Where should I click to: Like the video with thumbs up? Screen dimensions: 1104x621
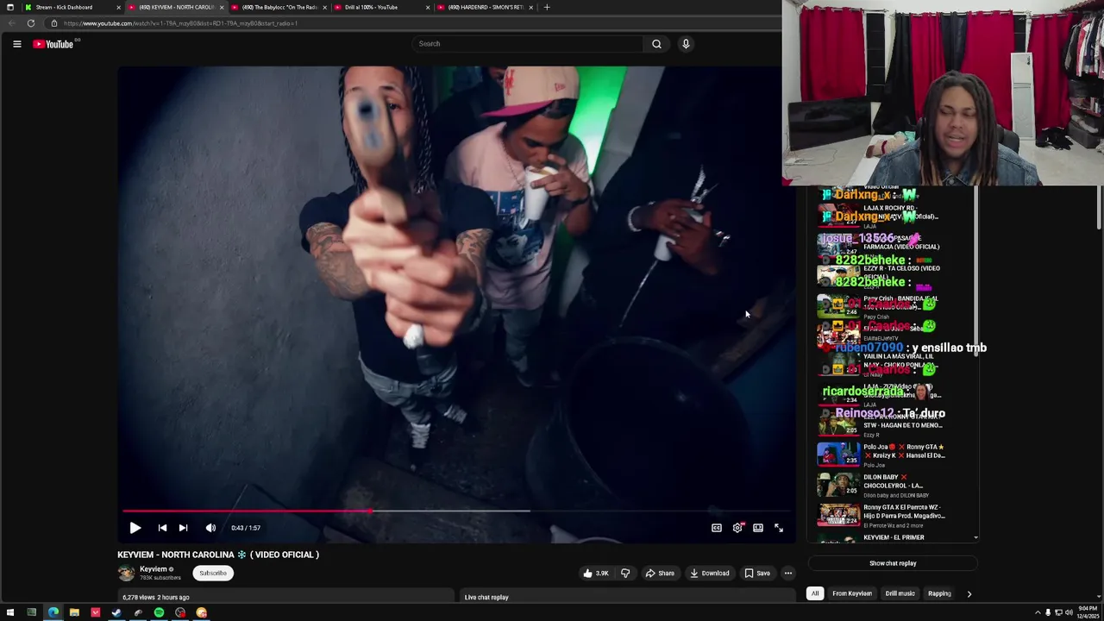point(595,573)
